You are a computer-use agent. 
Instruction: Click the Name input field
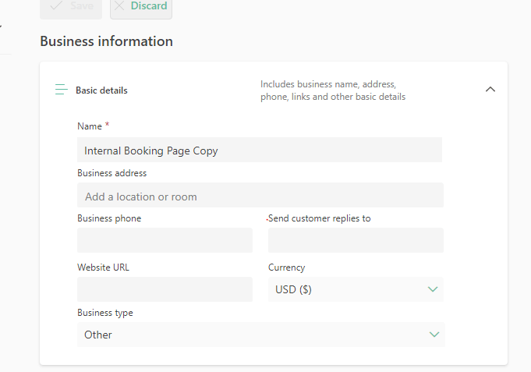point(260,151)
